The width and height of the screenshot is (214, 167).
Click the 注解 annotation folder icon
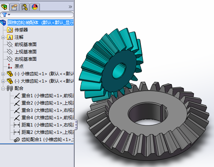click(10, 37)
